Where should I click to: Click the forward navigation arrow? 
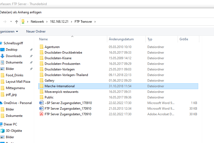pos(5,22)
